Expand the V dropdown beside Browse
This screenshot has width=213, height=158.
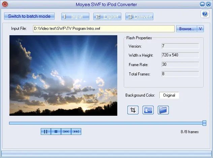pyautogui.click(x=201, y=29)
